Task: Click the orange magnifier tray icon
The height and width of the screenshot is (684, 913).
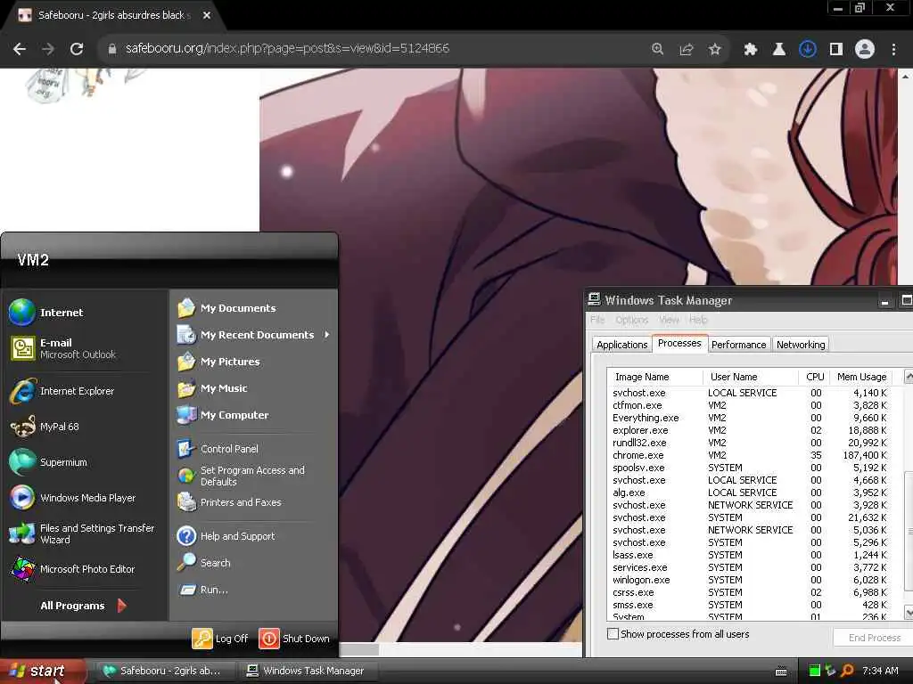Action: (x=848, y=672)
